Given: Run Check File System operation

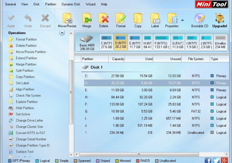Looking at the screenshot, I should coord(28,95).
